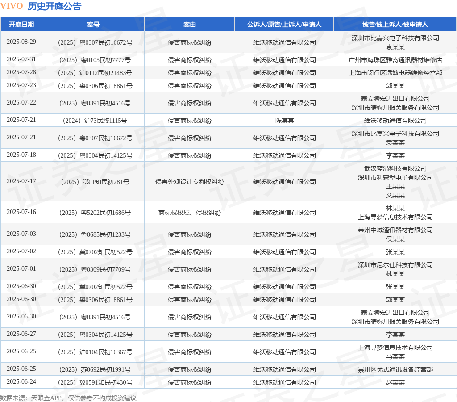
Task: Click plaintiff cell in the 2025-07-28 row
Action: [x=284, y=73]
